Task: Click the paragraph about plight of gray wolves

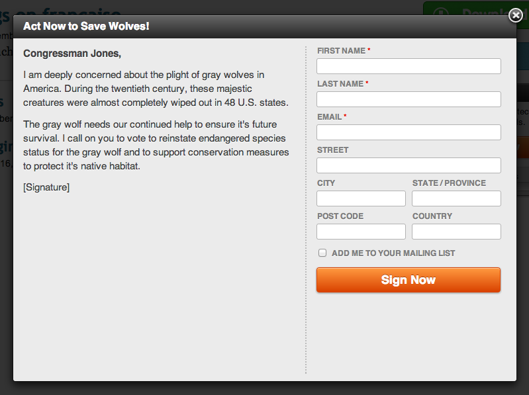Action: pos(156,89)
